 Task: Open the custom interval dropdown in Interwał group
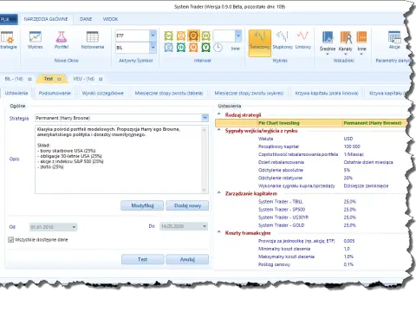click(x=238, y=36)
